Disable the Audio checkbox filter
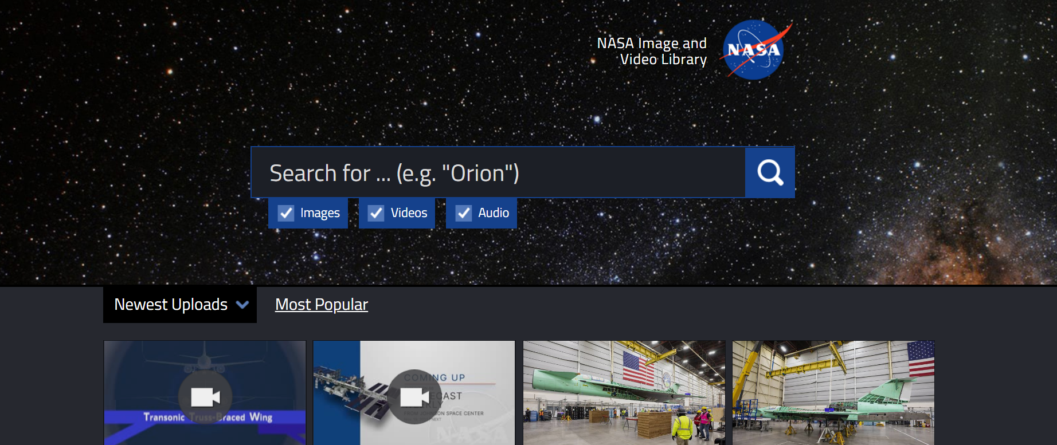 (464, 213)
